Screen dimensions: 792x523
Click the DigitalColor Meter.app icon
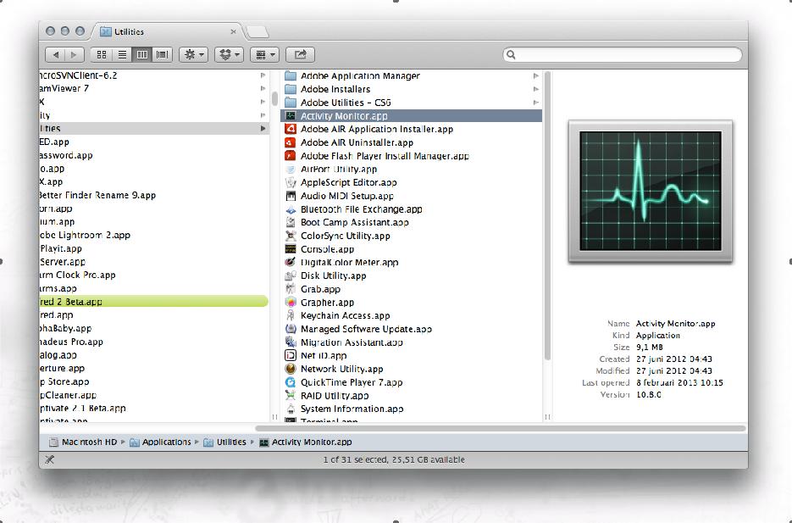[291, 262]
